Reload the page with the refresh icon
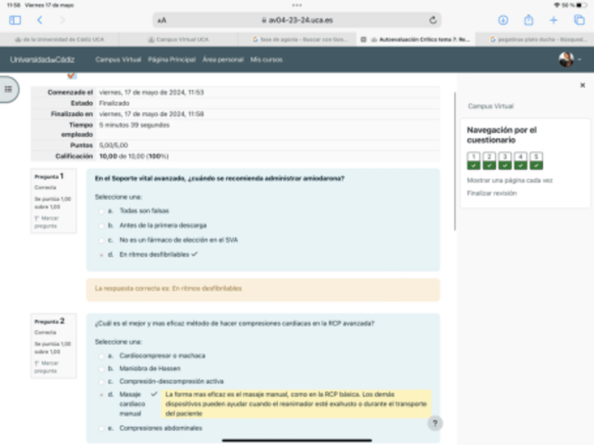594x445 pixels. click(433, 20)
